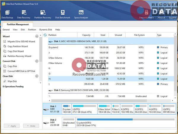Screen dimensions: 178x134
Task: Open the Partition Recovery tool
Action: pyautogui.click(x=43, y=14)
